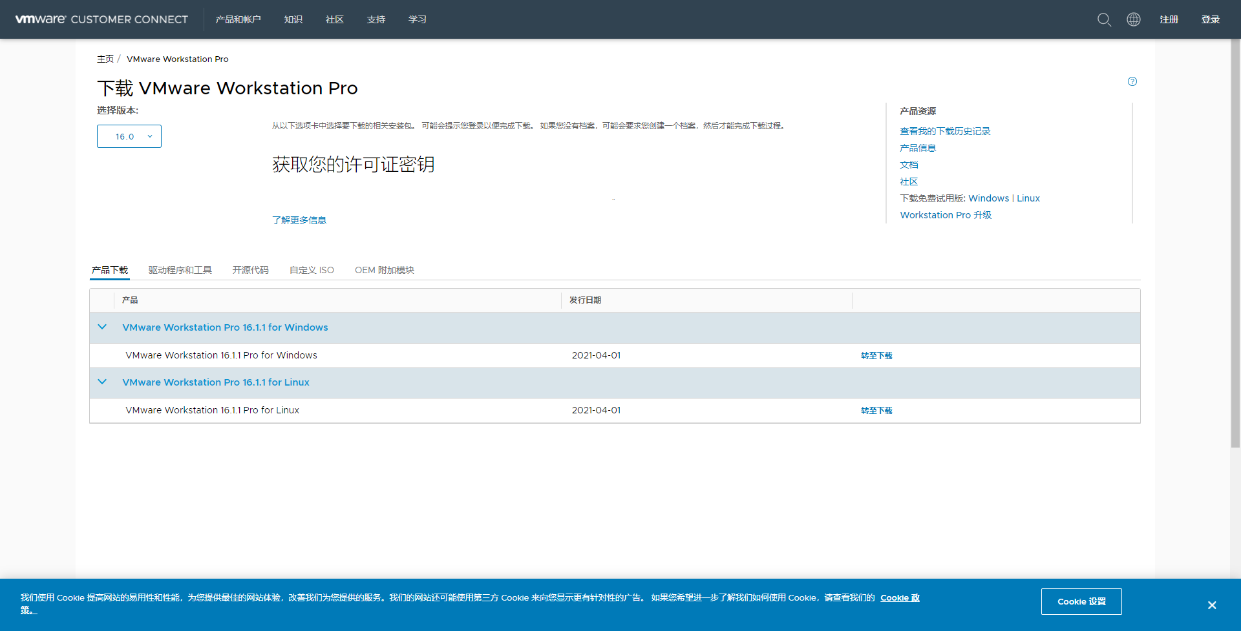
Task: Open 产品信息 link
Action: tap(918, 148)
